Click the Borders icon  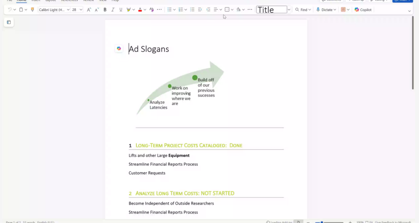tap(227, 10)
